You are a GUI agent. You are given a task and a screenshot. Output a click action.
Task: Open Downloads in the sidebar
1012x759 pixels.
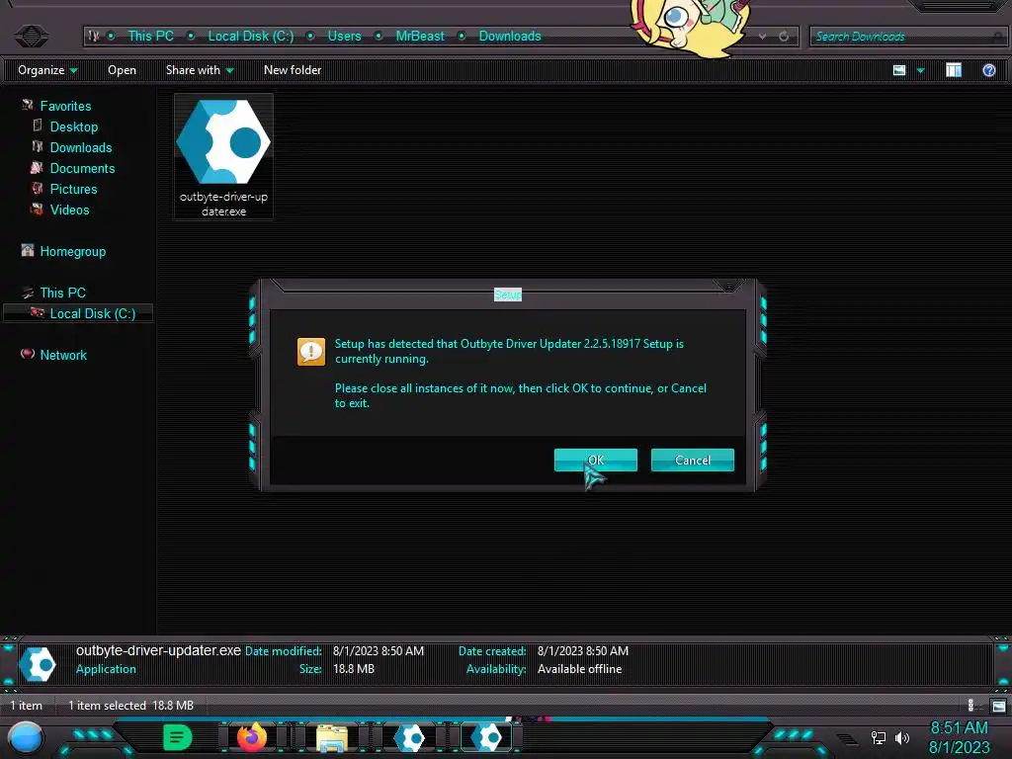tap(81, 147)
